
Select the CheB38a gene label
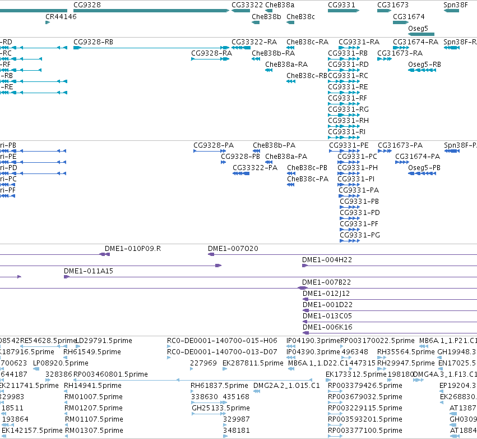click(280, 5)
